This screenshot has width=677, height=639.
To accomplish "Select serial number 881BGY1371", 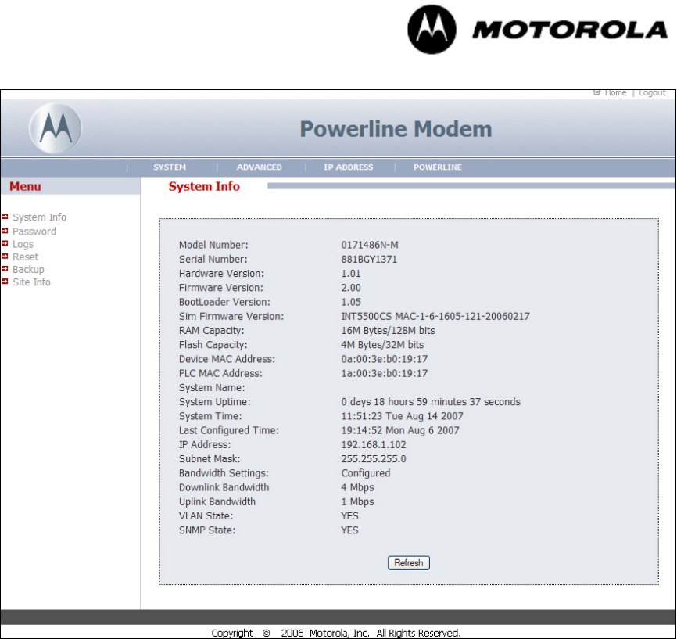I will click(369, 259).
